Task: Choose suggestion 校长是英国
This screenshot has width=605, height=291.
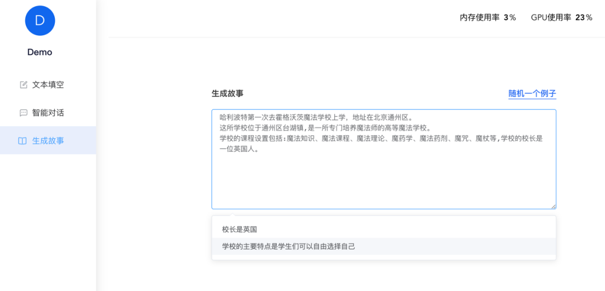Action: pyautogui.click(x=384, y=229)
